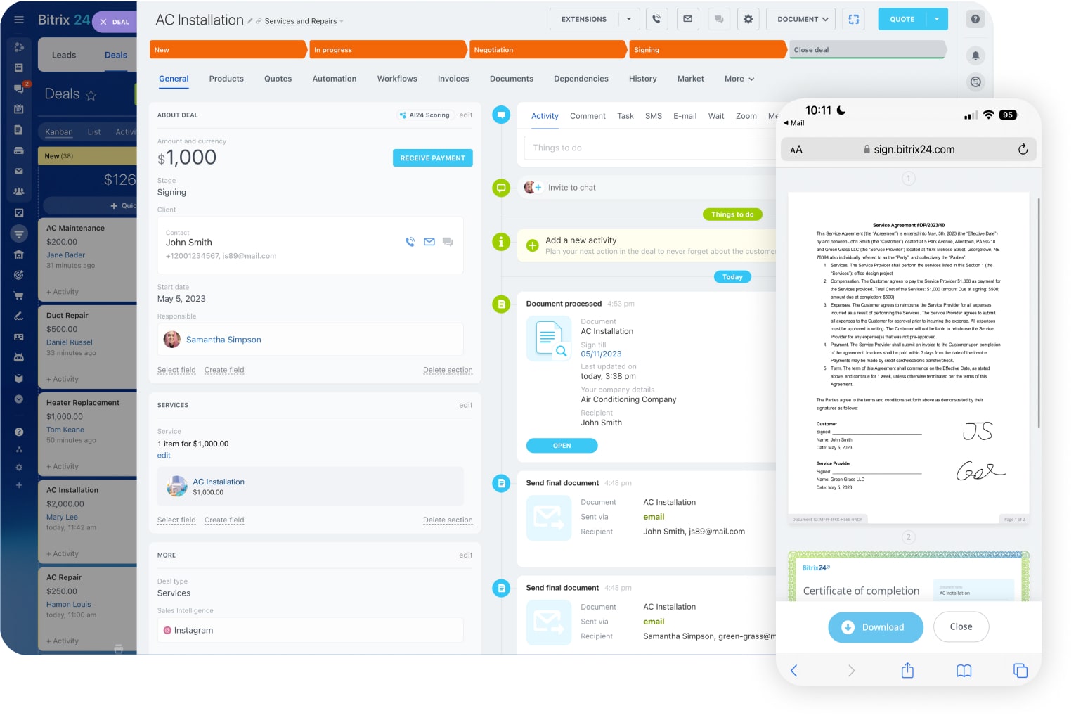
Task: Open Samantha Simpson's profile link
Action: point(223,340)
